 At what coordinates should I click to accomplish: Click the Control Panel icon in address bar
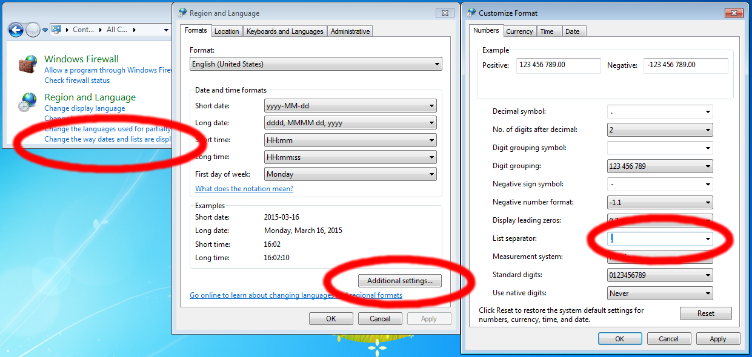coord(56,29)
